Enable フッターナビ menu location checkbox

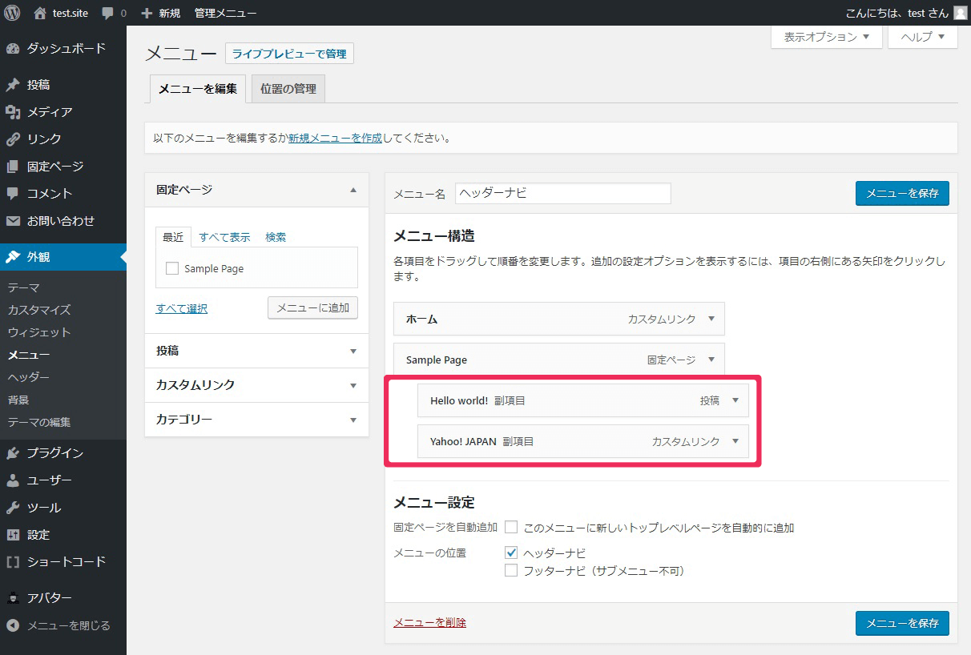[511, 571]
